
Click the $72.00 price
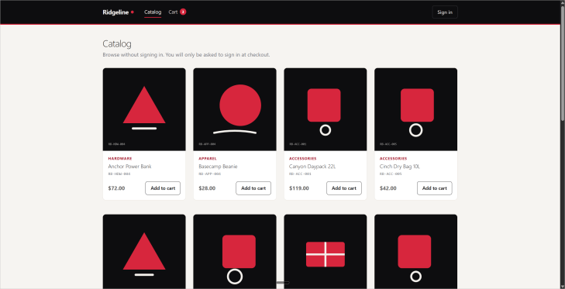click(x=116, y=188)
